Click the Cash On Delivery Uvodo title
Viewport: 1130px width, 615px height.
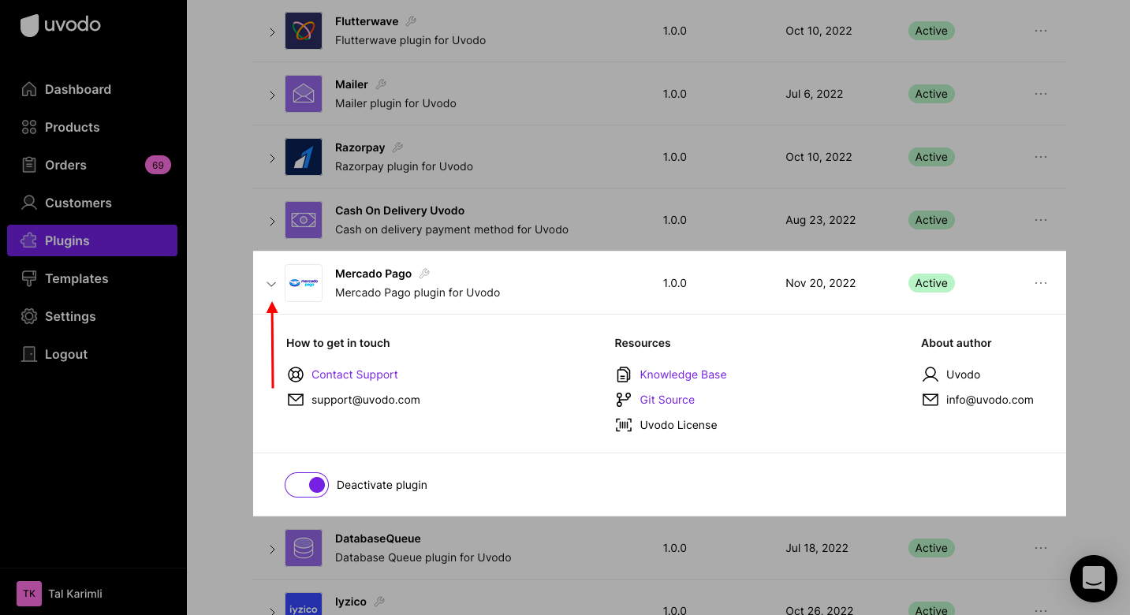[x=400, y=211]
